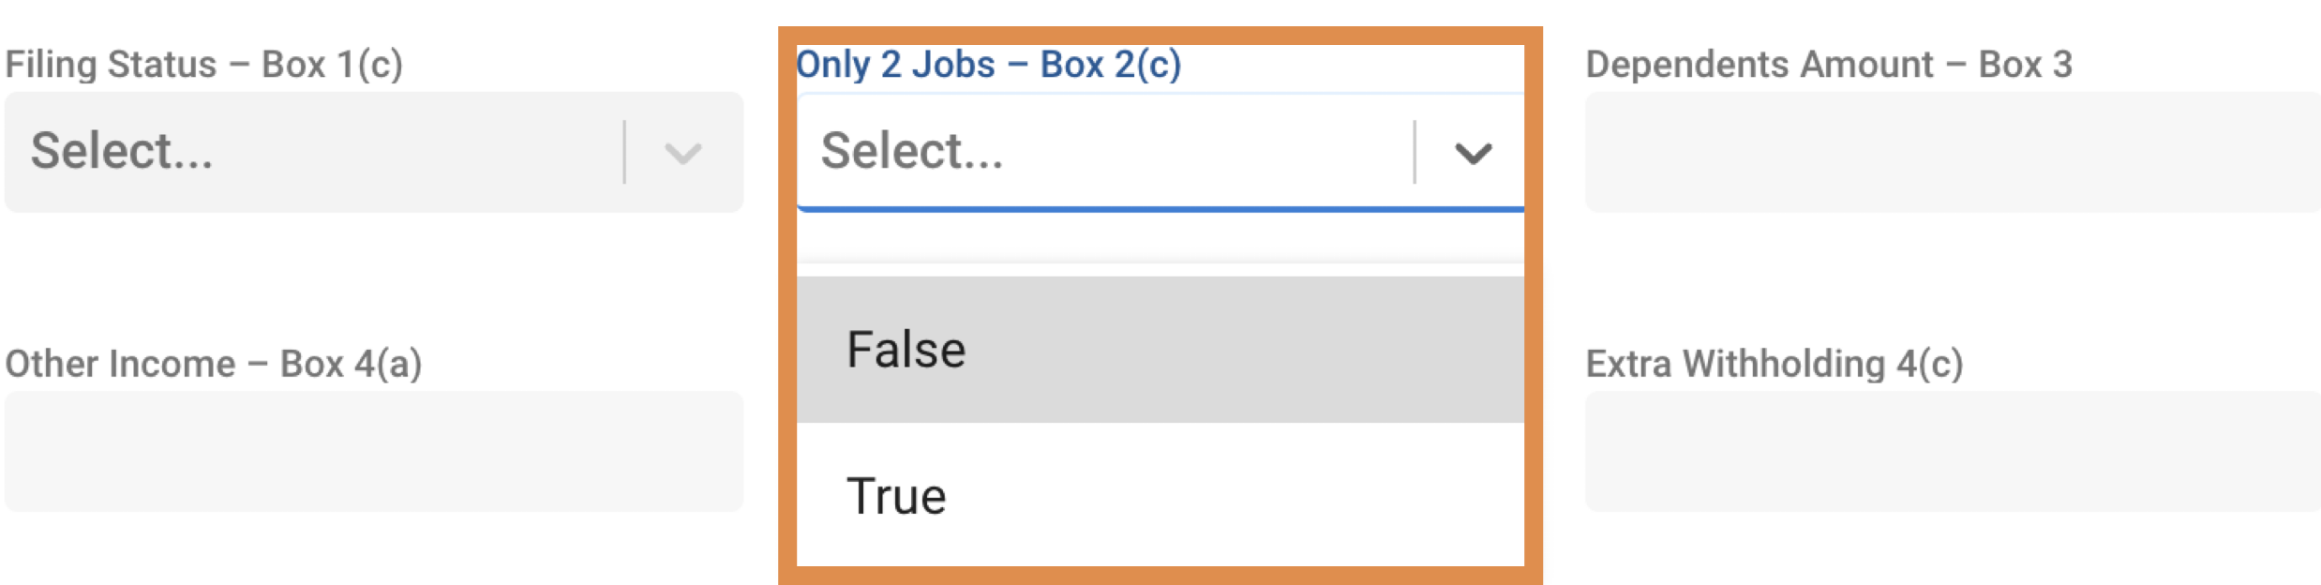Click the Extra Withholding 4(c) label
The height and width of the screenshot is (585, 2321).
pyautogui.click(x=1774, y=364)
